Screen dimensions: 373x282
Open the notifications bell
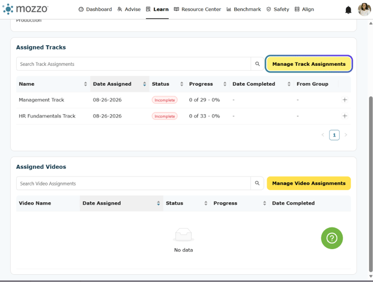(x=348, y=10)
